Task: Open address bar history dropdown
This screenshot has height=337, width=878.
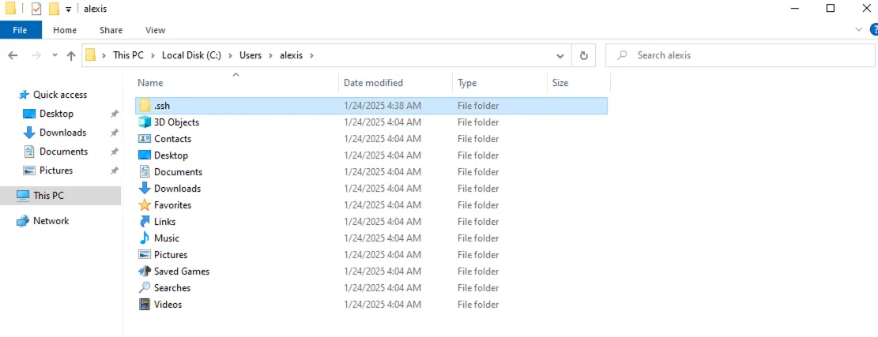Action: (x=560, y=55)
